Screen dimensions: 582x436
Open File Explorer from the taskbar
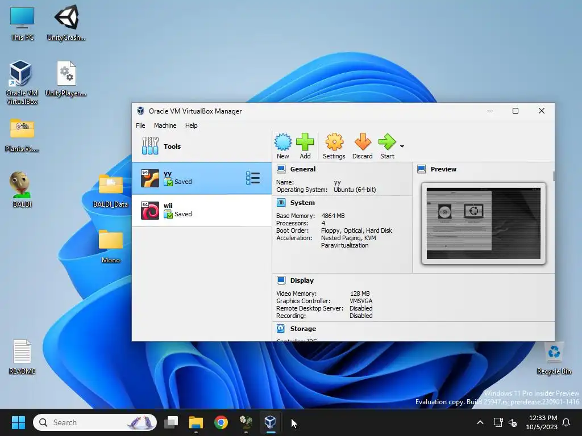(196, 422)
